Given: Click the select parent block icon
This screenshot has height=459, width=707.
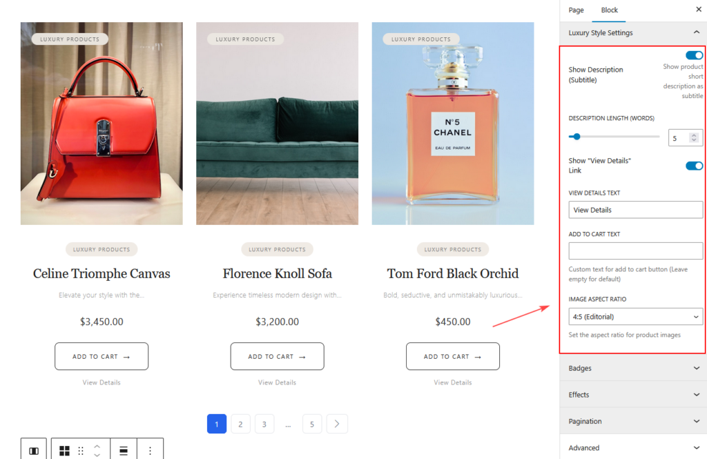Looking at the screenshot, I should [34, 451].
